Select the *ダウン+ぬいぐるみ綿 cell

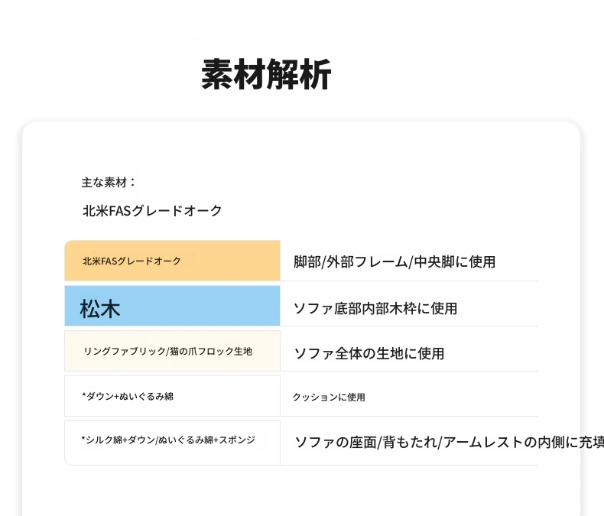(x=172, y=396)
